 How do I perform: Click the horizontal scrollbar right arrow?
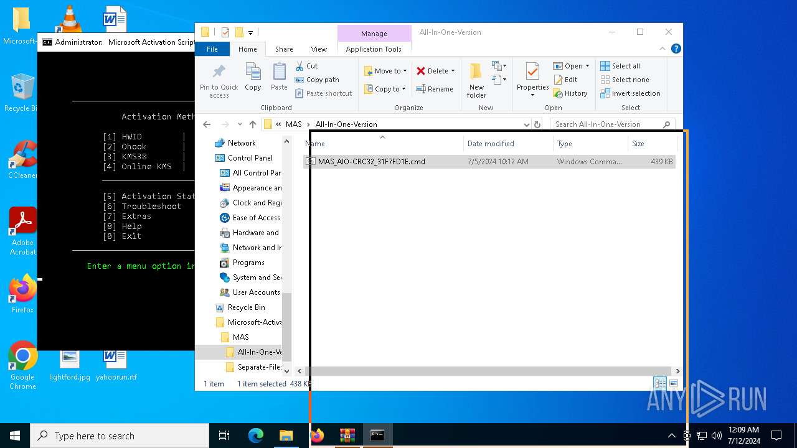677,371
